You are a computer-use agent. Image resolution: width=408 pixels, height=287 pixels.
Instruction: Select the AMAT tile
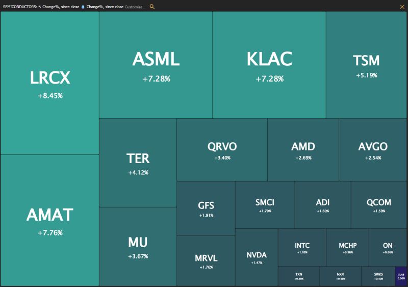tap(49, 220)
